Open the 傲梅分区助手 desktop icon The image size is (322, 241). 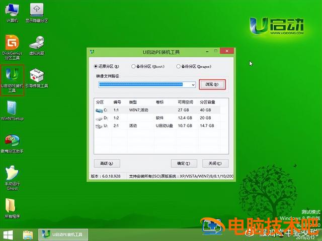click(x=12, y=143)
